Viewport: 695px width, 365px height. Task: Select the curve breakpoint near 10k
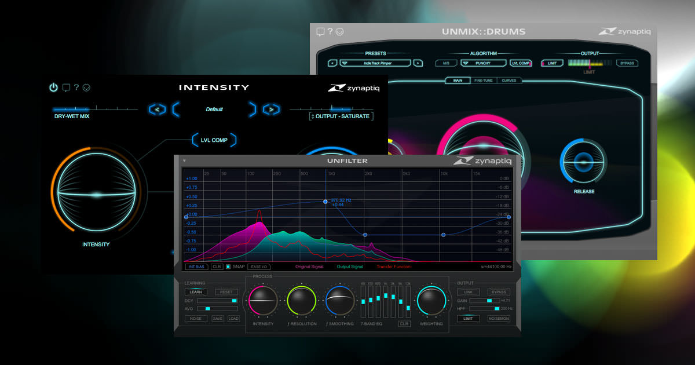443,235
